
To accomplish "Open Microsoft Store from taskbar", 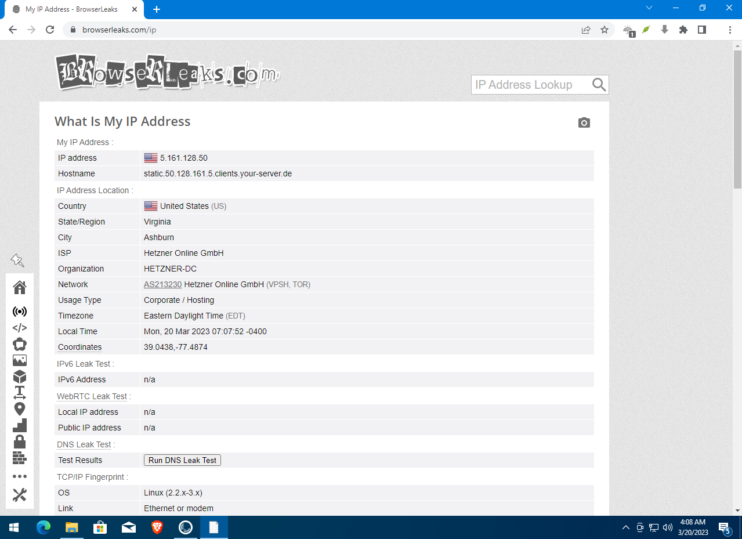I will [100, 527].
